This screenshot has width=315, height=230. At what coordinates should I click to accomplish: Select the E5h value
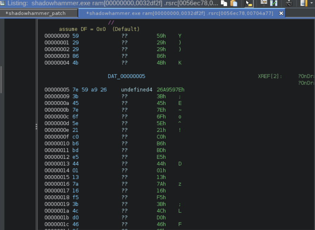(161, 157)
